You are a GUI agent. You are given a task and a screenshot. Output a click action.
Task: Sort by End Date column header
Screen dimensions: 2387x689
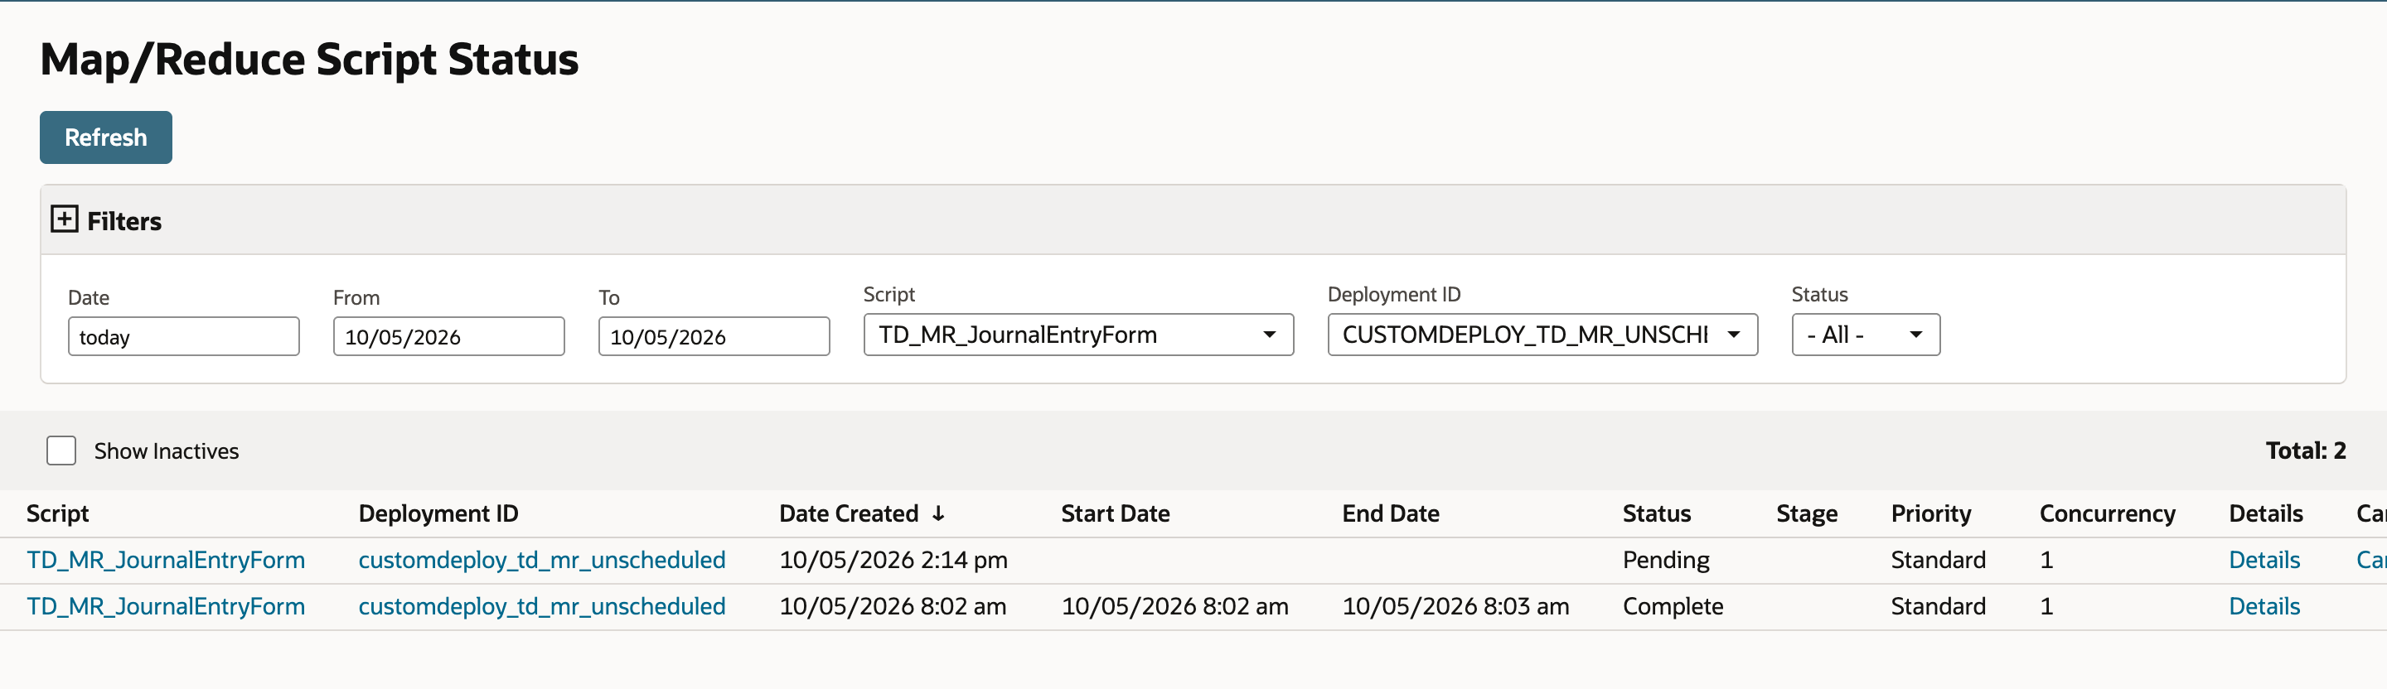point(1391,514)
